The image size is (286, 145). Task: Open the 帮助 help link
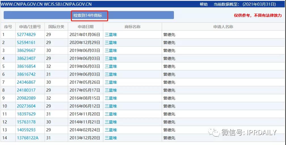(203, 4)
